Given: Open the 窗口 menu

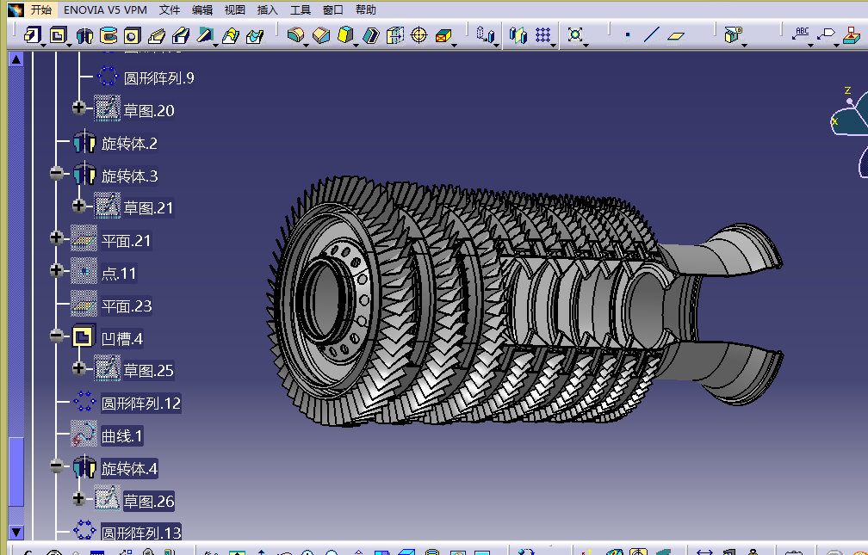Looking at the screenshot, I should 332,9.
